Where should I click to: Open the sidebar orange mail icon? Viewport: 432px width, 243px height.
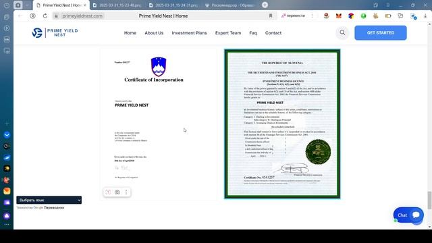tap(7, 191)
